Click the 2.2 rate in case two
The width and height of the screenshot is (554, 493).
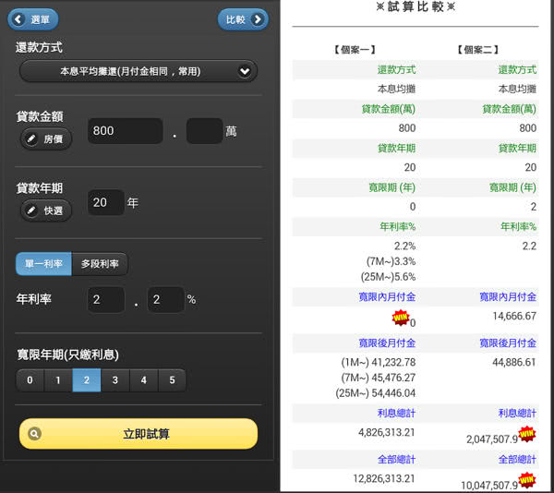pyautogui.click(x=529, y=246)
